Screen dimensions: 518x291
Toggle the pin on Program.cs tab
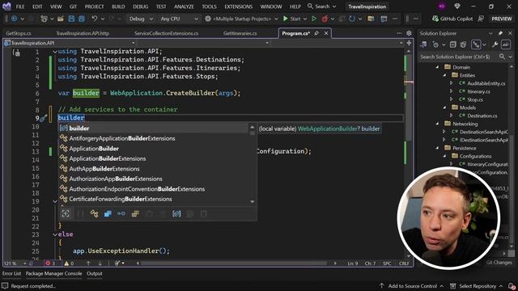(x=316, y=33)
